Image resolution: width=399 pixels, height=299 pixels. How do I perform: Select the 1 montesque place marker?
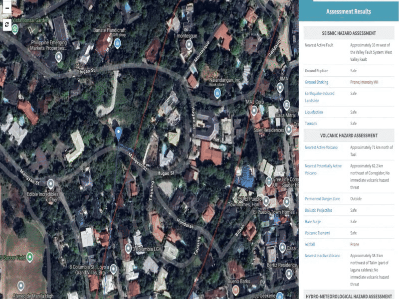tap(189, 45)
